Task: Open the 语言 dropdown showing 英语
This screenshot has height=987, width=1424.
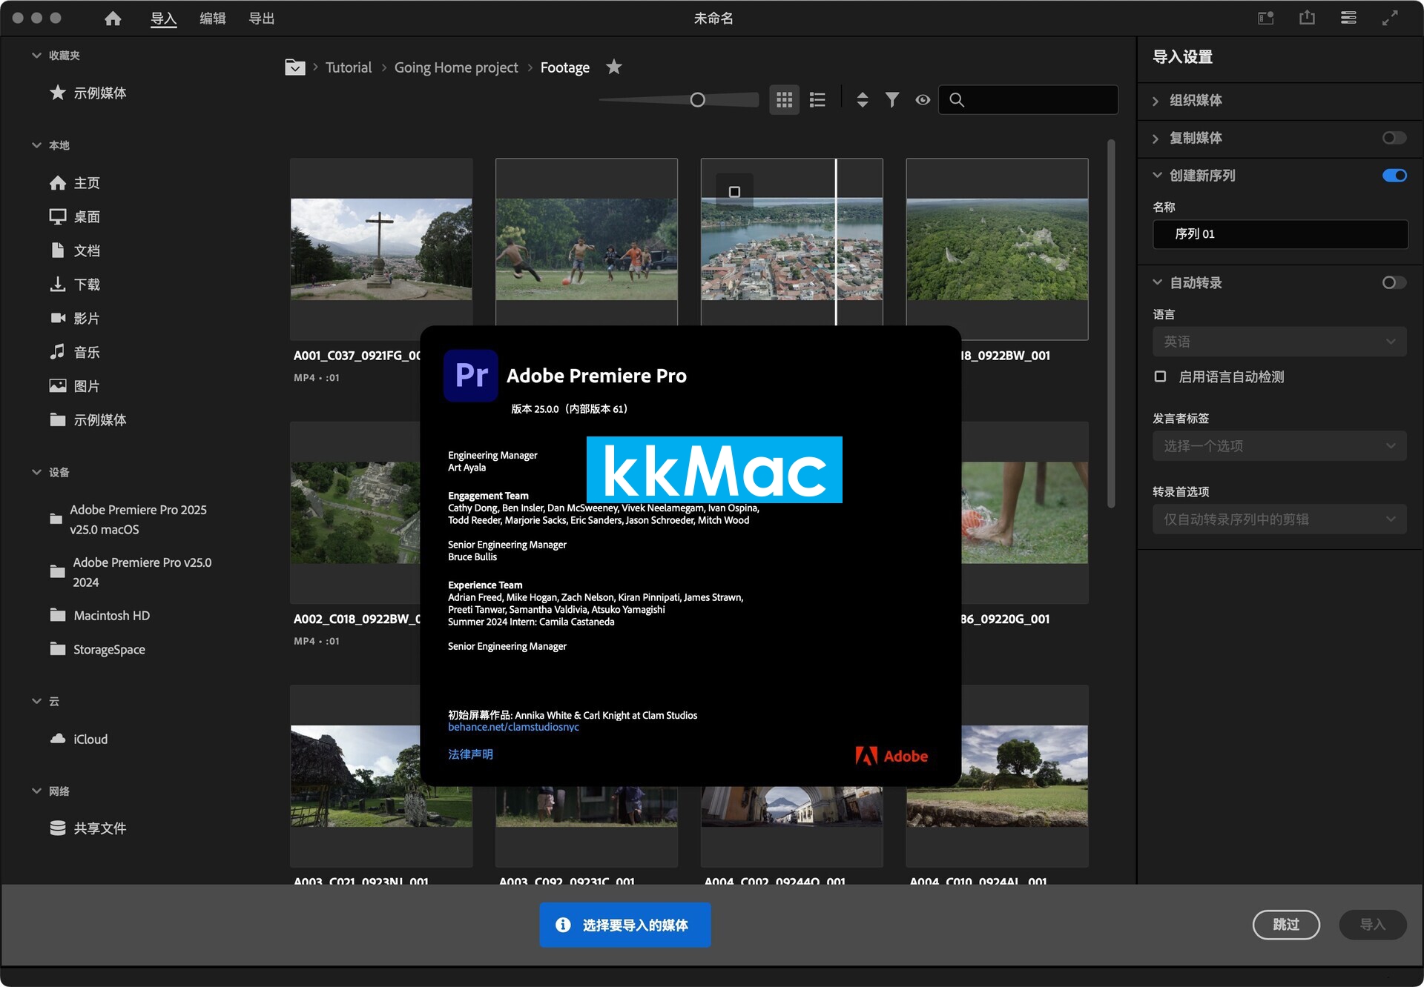Action: (x=1280, y=342)
